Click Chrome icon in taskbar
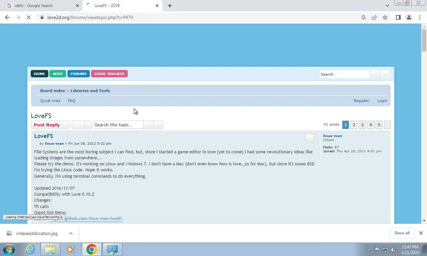Screen dimensions: 427x256 pos(91,249)
